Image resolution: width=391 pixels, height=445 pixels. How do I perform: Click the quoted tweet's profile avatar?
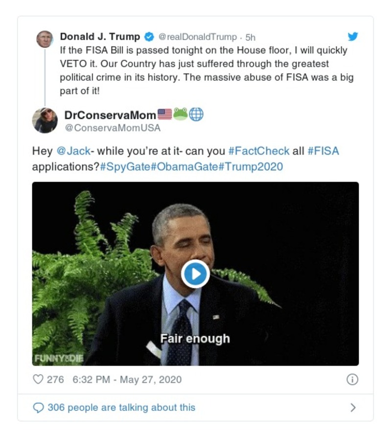point(45,39)
